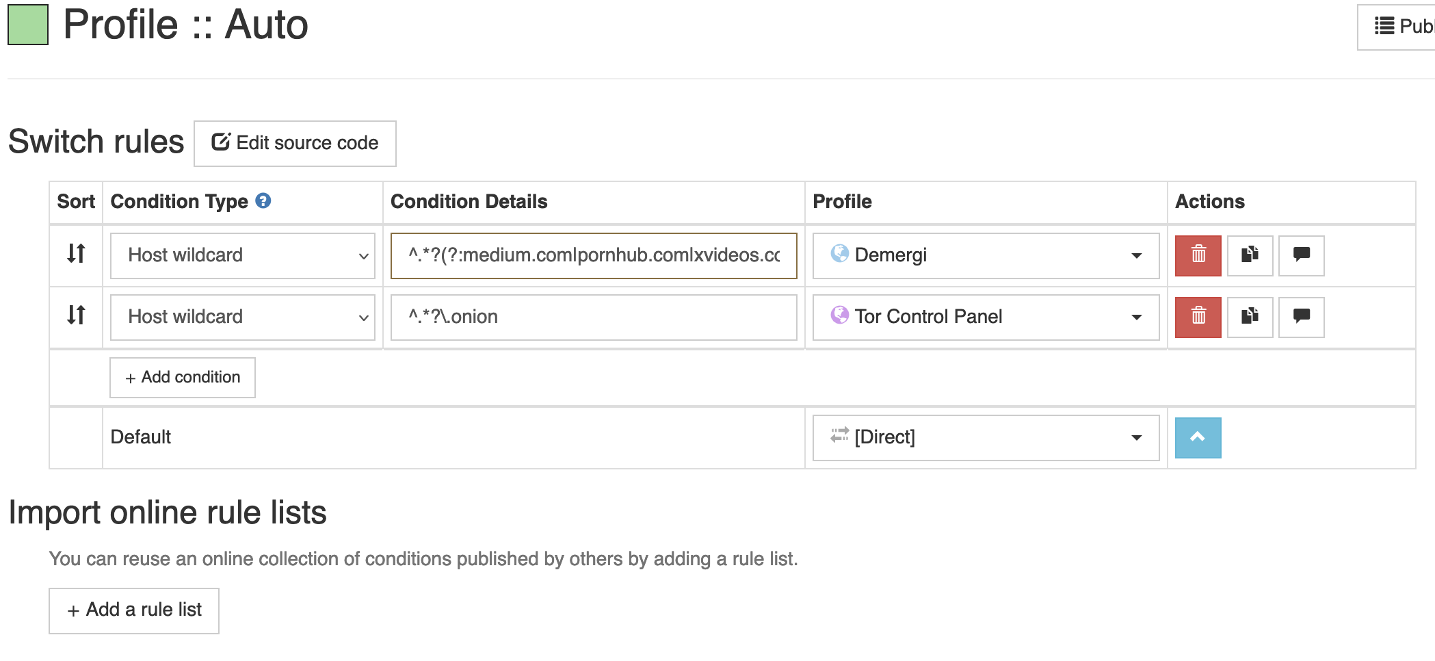The height and width of the screenshot is (661, 1435).
Task: Focus the .onion condition details field
Action: (593, 317)
